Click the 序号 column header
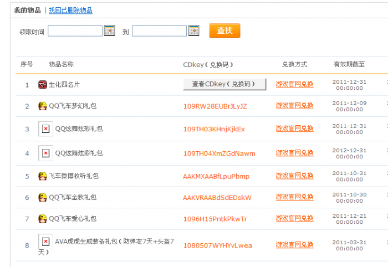Viewport: 388px width, 267px height. point(27,64)
